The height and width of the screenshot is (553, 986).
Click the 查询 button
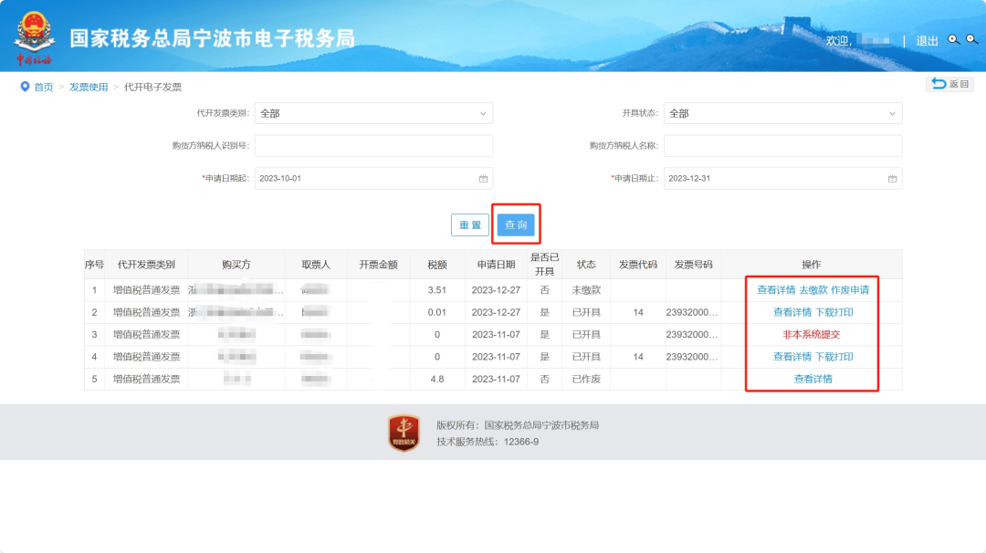click(x=516, y=225)
